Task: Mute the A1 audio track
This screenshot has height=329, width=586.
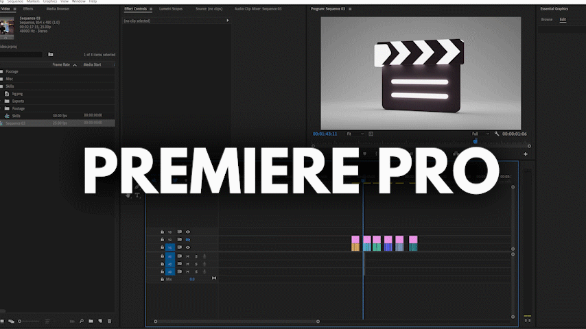Action: coord(188,256)
